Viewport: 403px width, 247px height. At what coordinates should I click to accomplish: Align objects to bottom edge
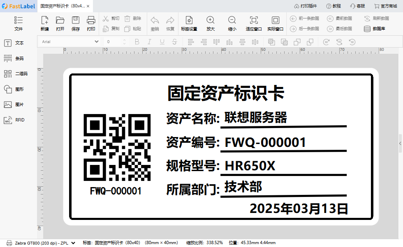coord(229,42)
